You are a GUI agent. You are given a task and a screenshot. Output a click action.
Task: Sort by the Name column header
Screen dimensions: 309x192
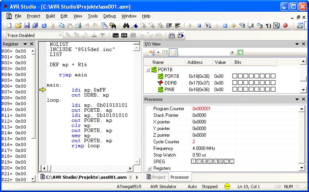[165, 62]
